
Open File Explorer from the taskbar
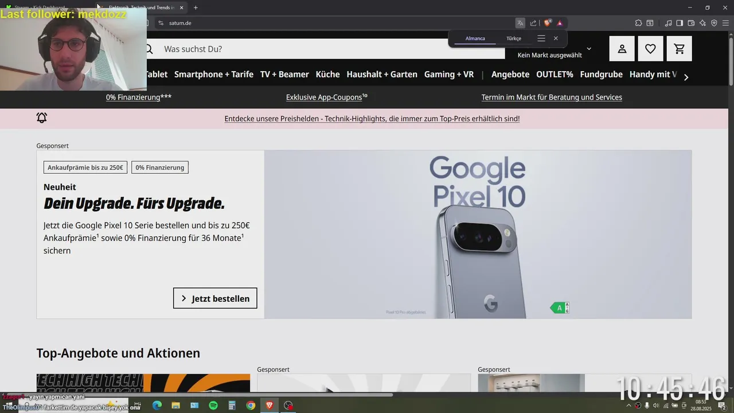(x=175, y=406)
